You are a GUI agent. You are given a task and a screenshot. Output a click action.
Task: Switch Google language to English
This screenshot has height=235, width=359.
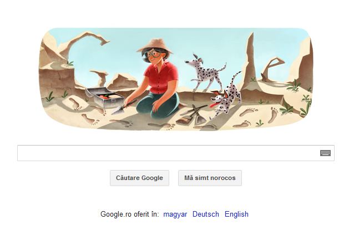pyautogui.click(x=236, y=214)
